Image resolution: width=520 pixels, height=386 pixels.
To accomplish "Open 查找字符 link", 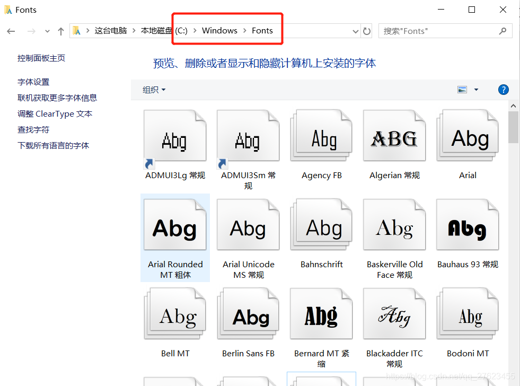I will (x=33, y=130).
